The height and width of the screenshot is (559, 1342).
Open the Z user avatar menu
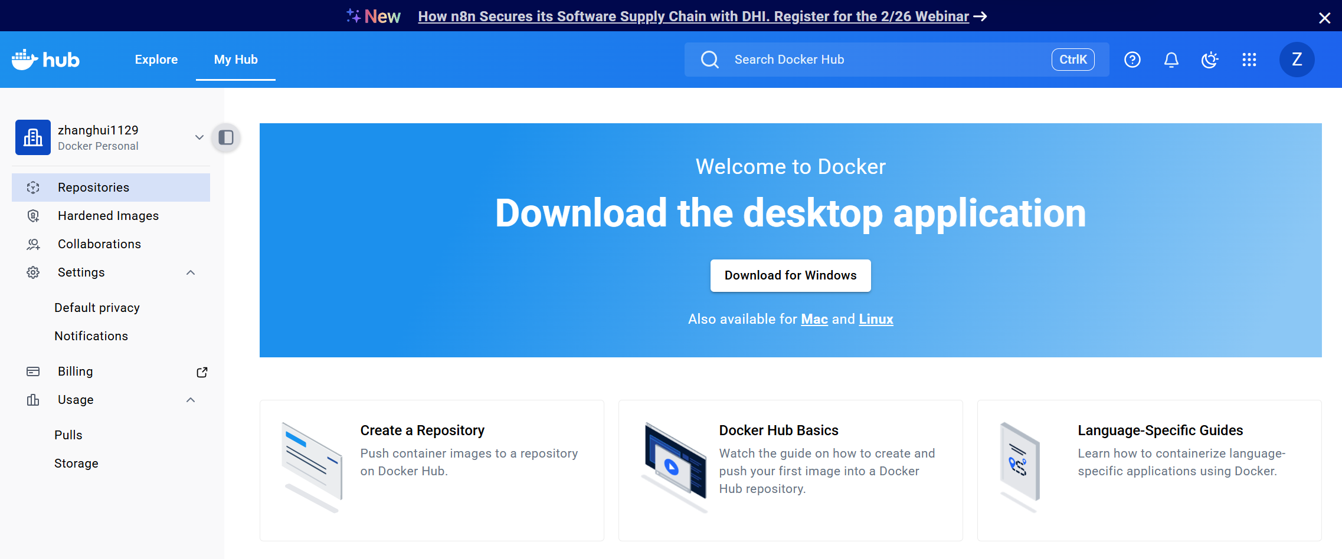[1297, 60]
